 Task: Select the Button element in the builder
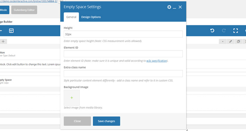coord(30,54)
